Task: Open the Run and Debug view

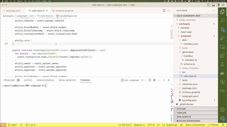Action: coord(222,38)
